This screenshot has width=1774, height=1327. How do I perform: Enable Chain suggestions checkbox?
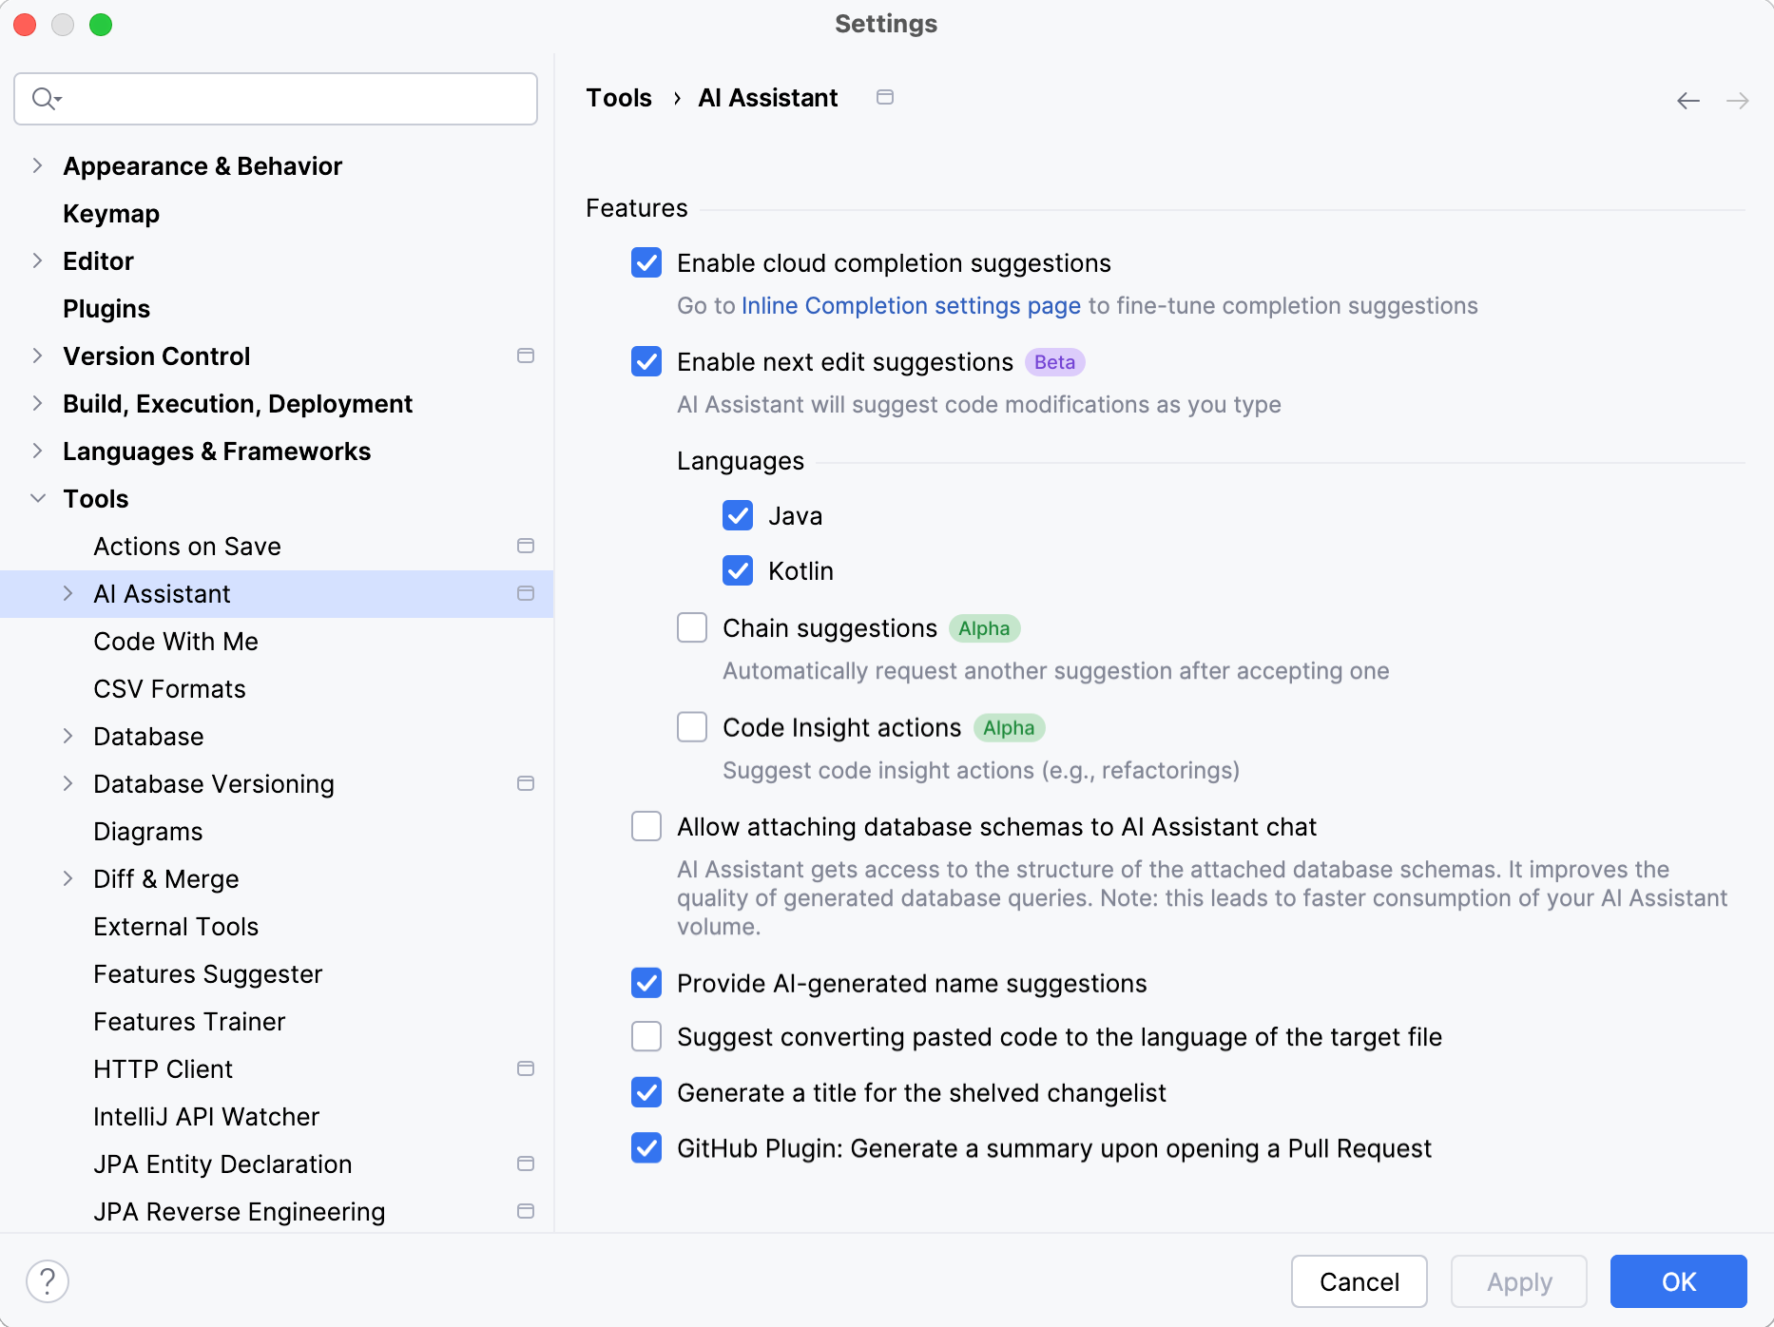pyautogui.click(x=692, y=627)
